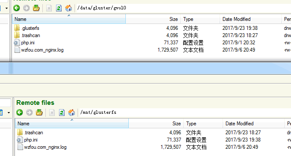The width and height of the screenshot is (291, 156).
Task: Click size 1,729,507 in upper pane
Action: 168,50
